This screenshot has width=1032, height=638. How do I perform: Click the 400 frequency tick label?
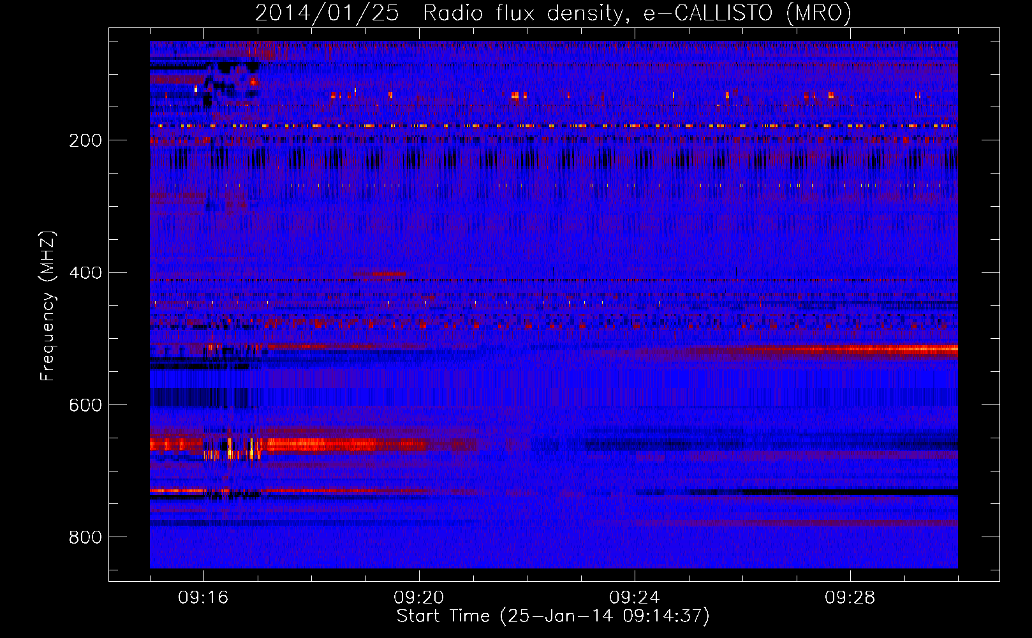point(85,273)
